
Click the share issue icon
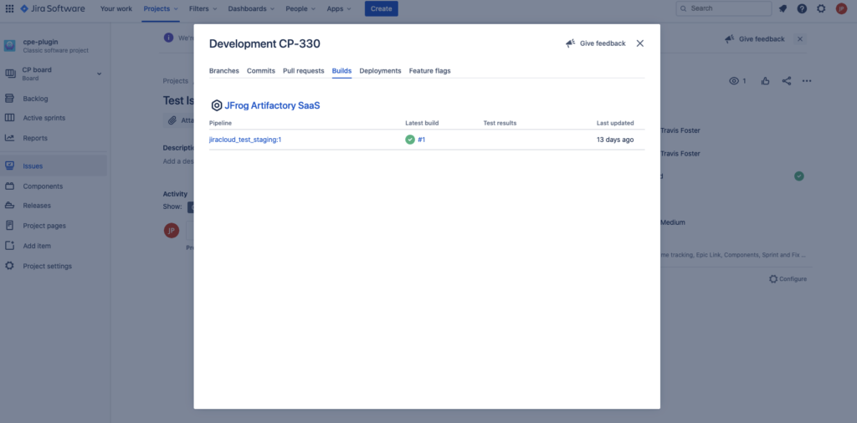pos(787,81)
